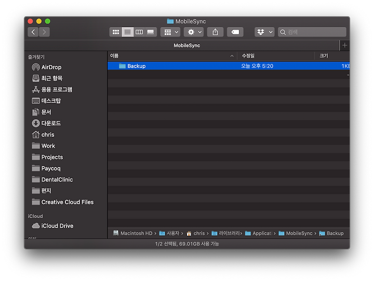The image size is (374, 281).
Task: Click the search field
Action: 312,32
